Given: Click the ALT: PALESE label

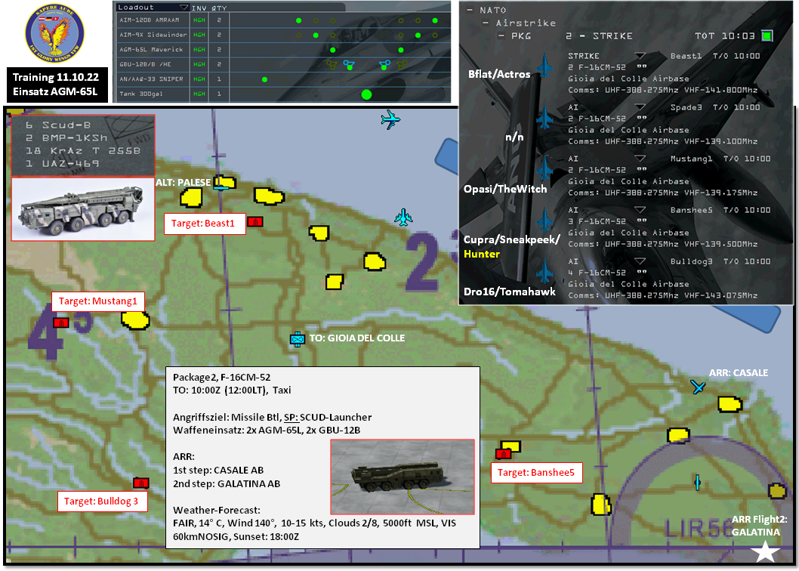Looking at the screenshot, I should [184, 183].
